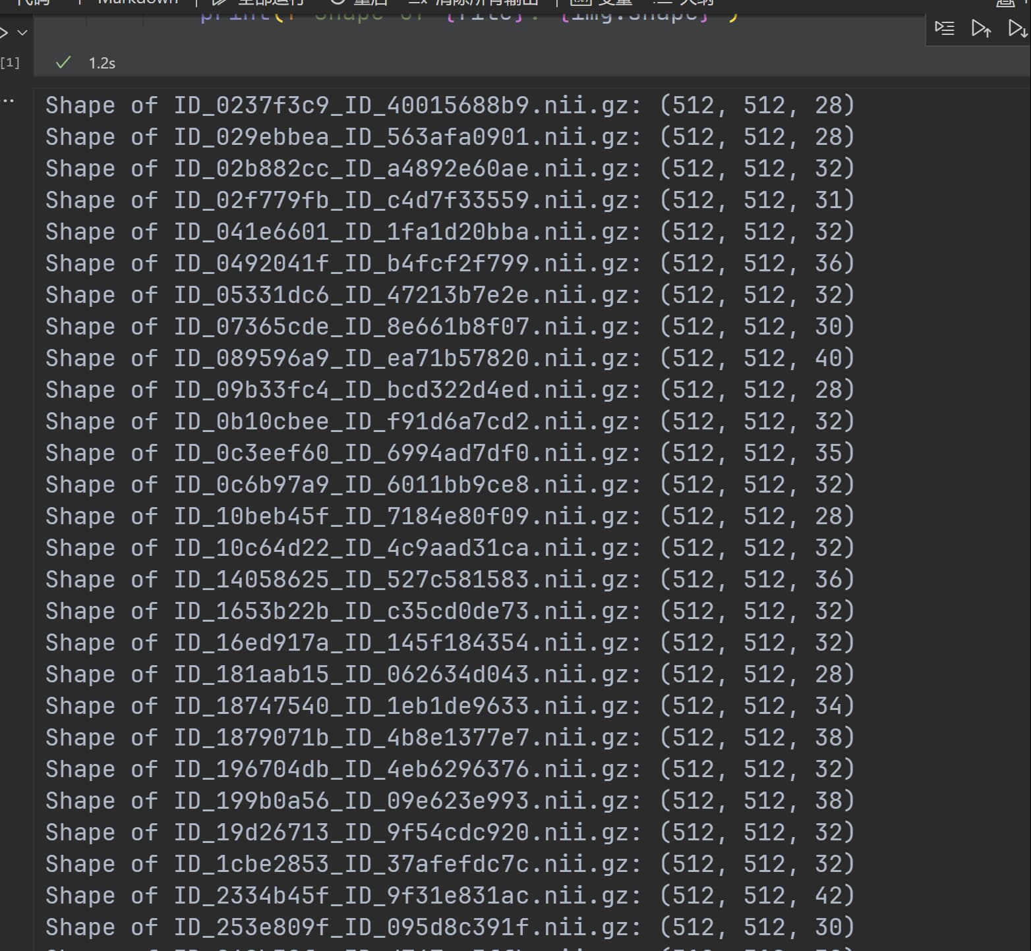Click the green success checkmark
Screen dimensions: 1031x951
(x=63, y=63)
